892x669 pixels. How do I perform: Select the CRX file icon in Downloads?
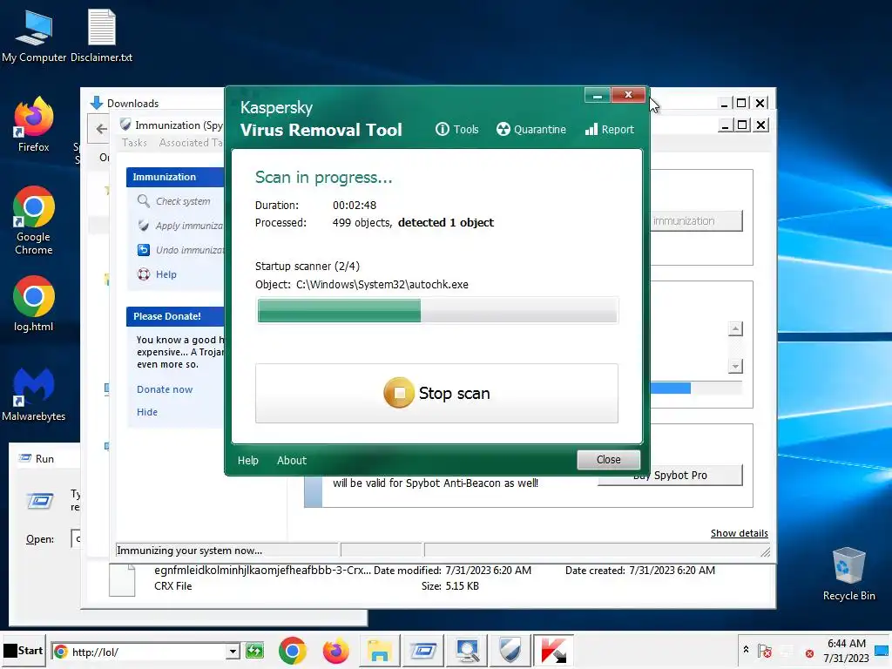tap(122, 579)
